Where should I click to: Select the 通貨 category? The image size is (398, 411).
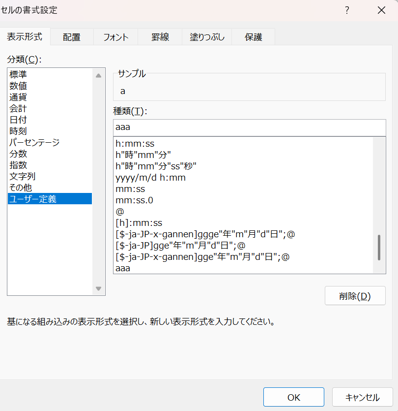click(x=18, y=97)
